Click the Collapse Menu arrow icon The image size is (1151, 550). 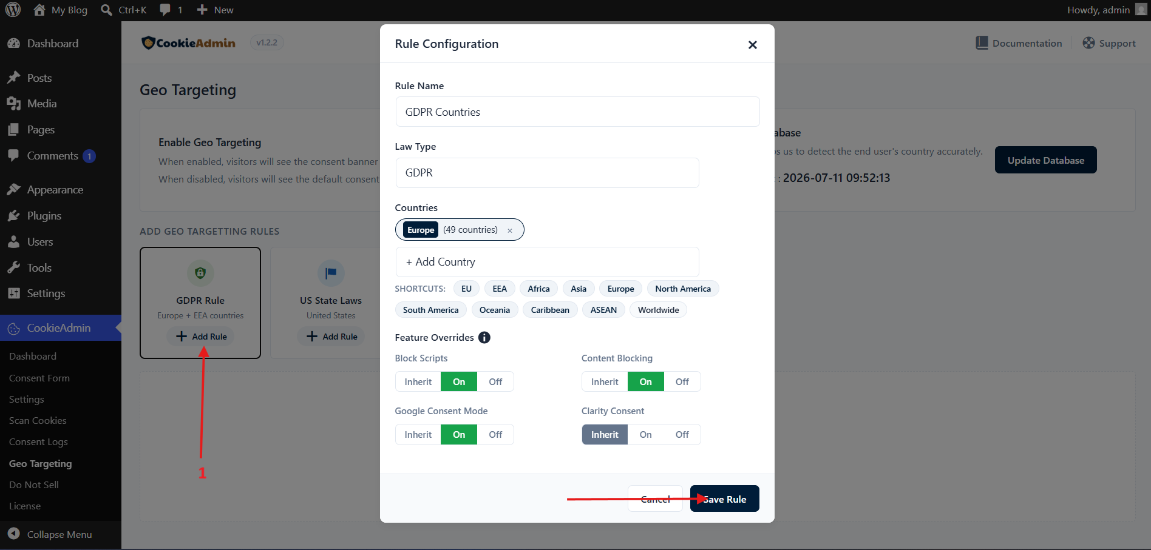(x=13, y=534)
